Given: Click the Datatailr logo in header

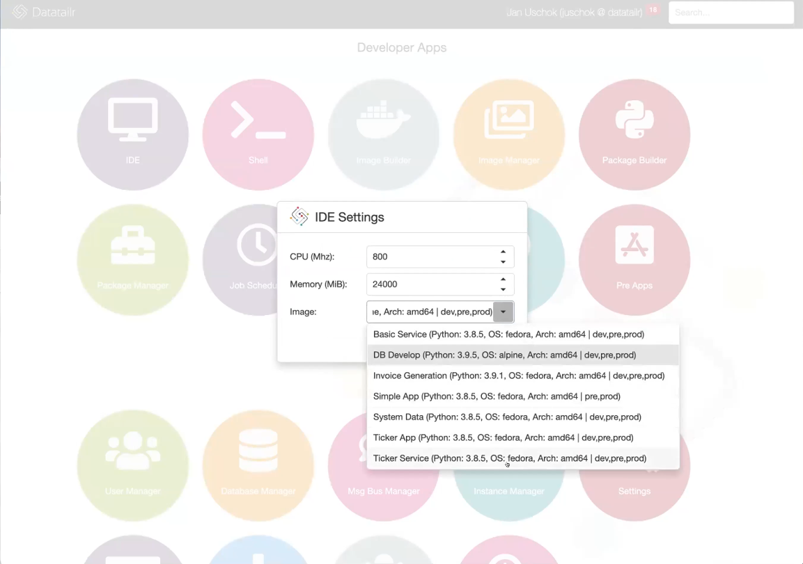Looking at the screenshot, I should pyautogui.click(x=20, y=12).
